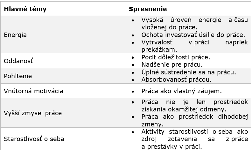Click text 'Úplné sústredenie sa na prácu'
The height and width of the screenshot is (151, 252).
pos(189,72)
